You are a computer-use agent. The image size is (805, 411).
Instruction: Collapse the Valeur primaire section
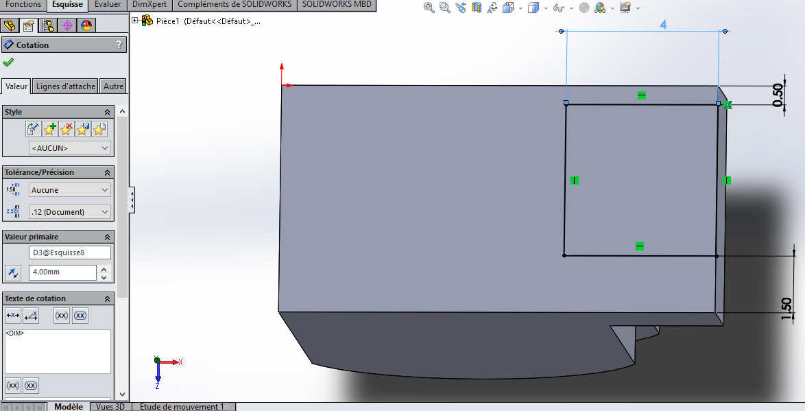107,237
